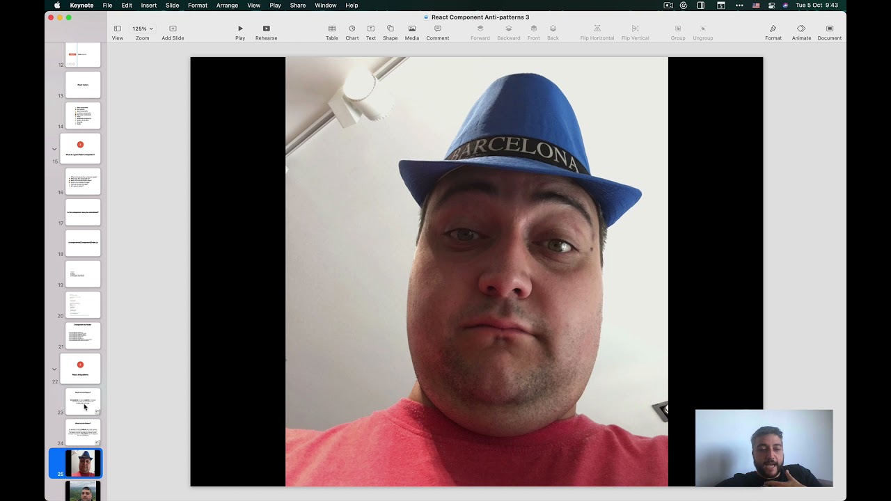The image size is (891, 501).
Task: Open the Arrange menu
Action: 227,6
